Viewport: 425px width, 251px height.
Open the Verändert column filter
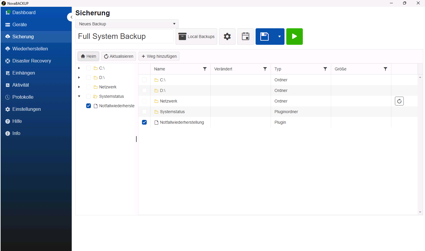265,69
